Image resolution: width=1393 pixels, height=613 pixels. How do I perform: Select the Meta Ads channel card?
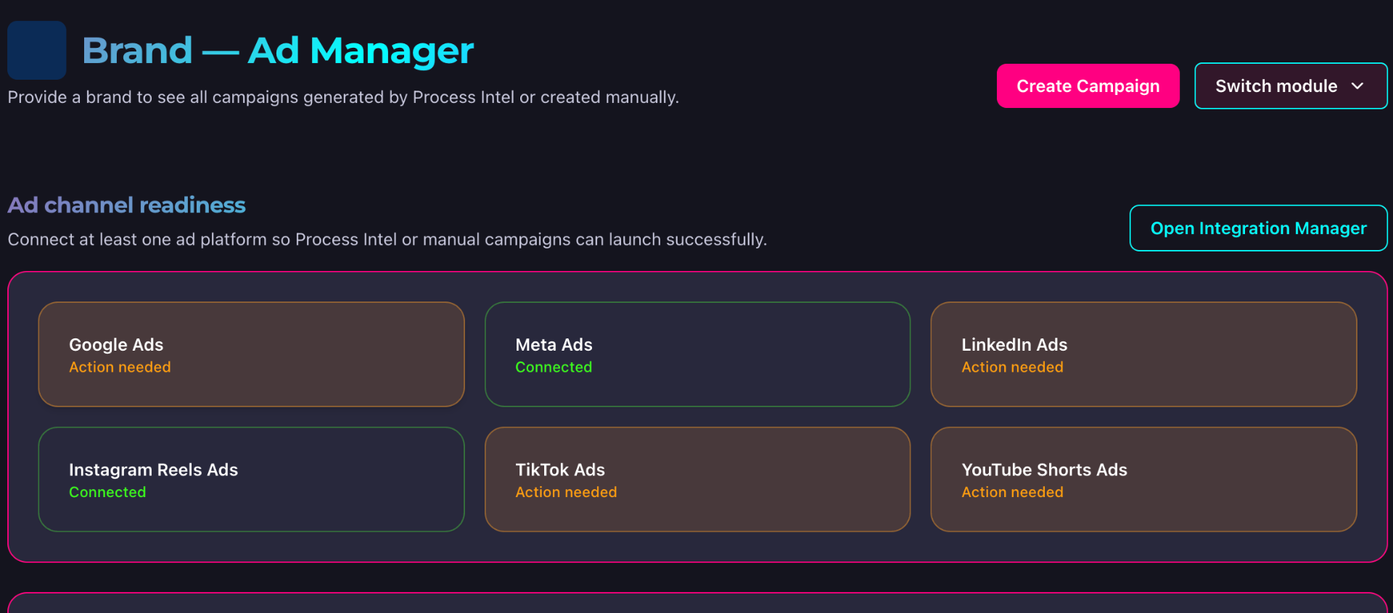coord(697,354)
